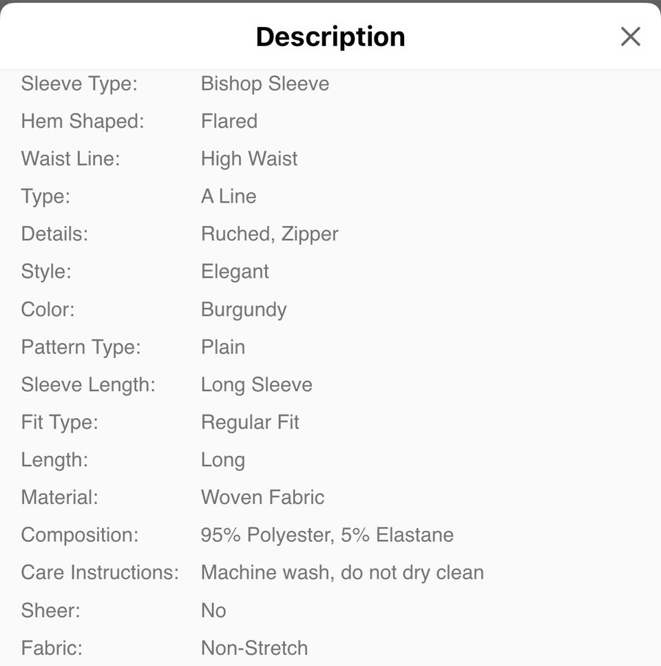
Task: Click the Sheer label
Action: 50,611
